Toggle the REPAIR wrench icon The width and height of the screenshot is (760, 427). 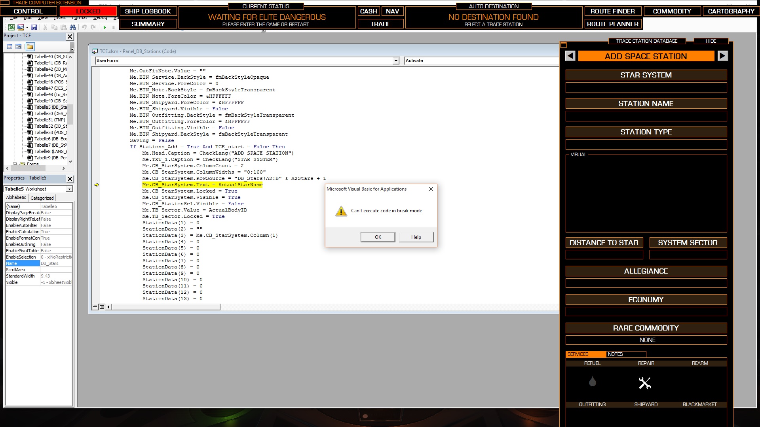pos(645,383)
